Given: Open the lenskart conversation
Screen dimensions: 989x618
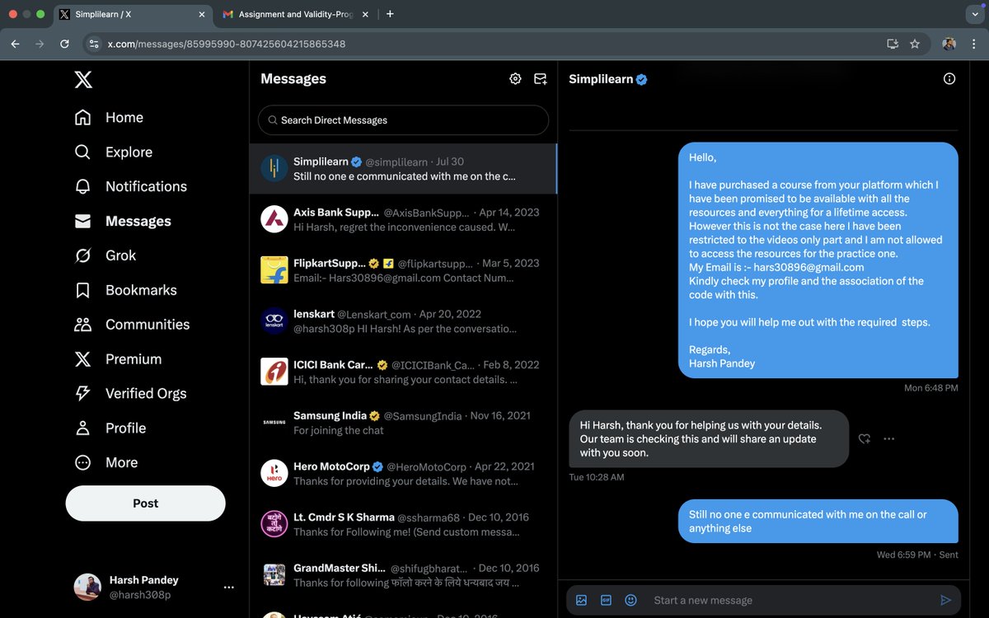Looking at the screenshot, I should point(403,321).
